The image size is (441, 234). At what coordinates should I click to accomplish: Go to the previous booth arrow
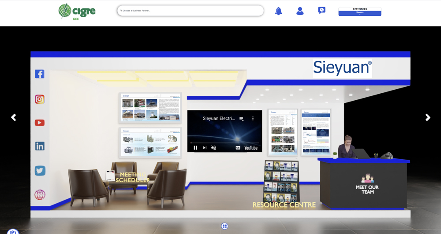tap(14, 117)
